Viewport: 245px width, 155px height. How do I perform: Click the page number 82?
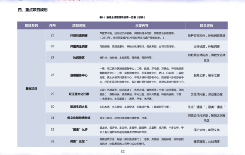tap(122, 152)
